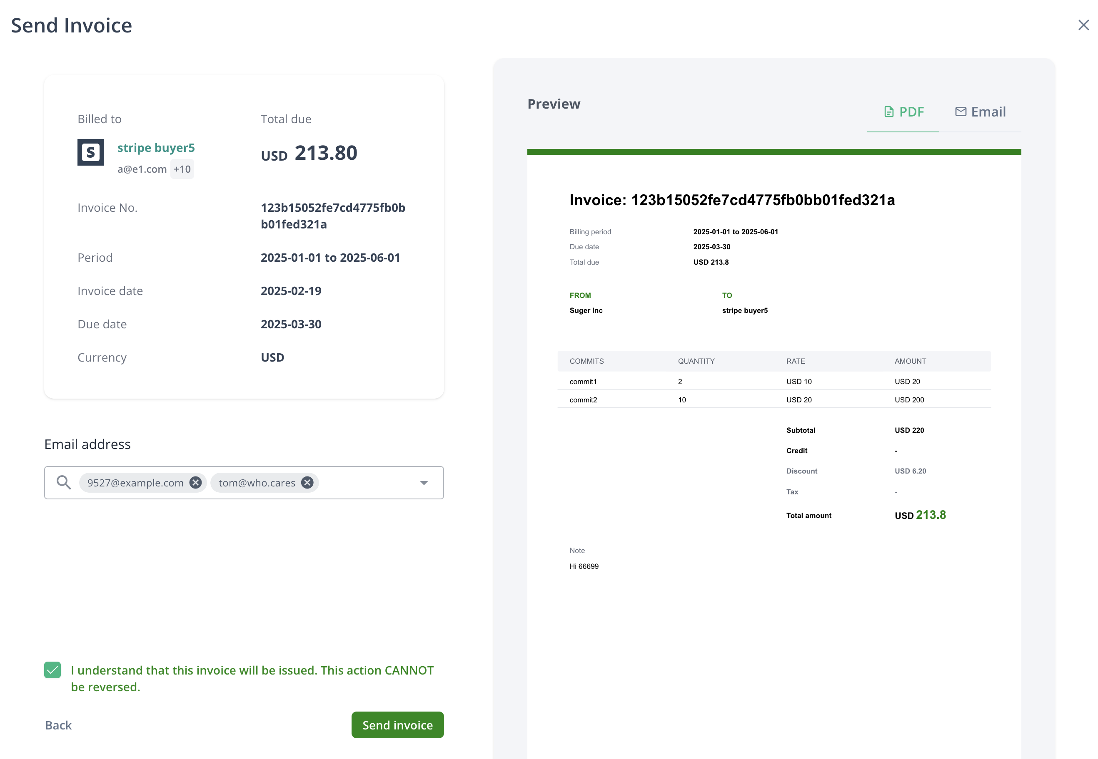Image resolution: width=1098 pixels, height=759 pixels.
Task: Switch to the PDF preview tab
Action: [x=903, y=112]
